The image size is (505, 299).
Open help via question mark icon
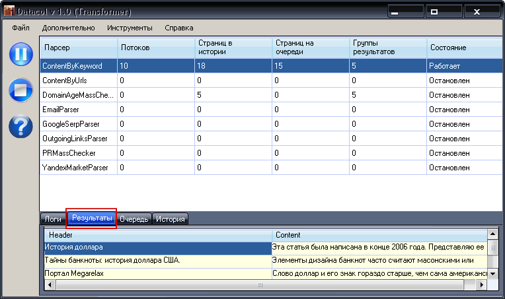tap(20, 125)
